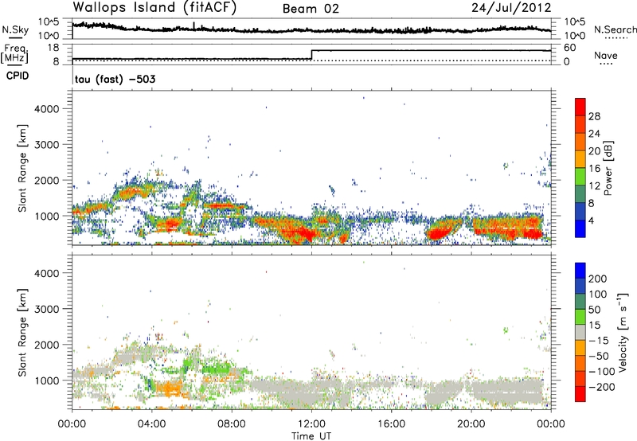Click the '4000' range tick in velocity panel

point(47,273)
